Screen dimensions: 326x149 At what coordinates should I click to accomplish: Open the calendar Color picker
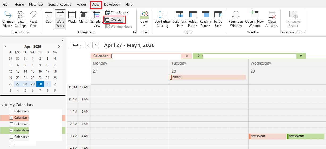(x=144, y=19)
